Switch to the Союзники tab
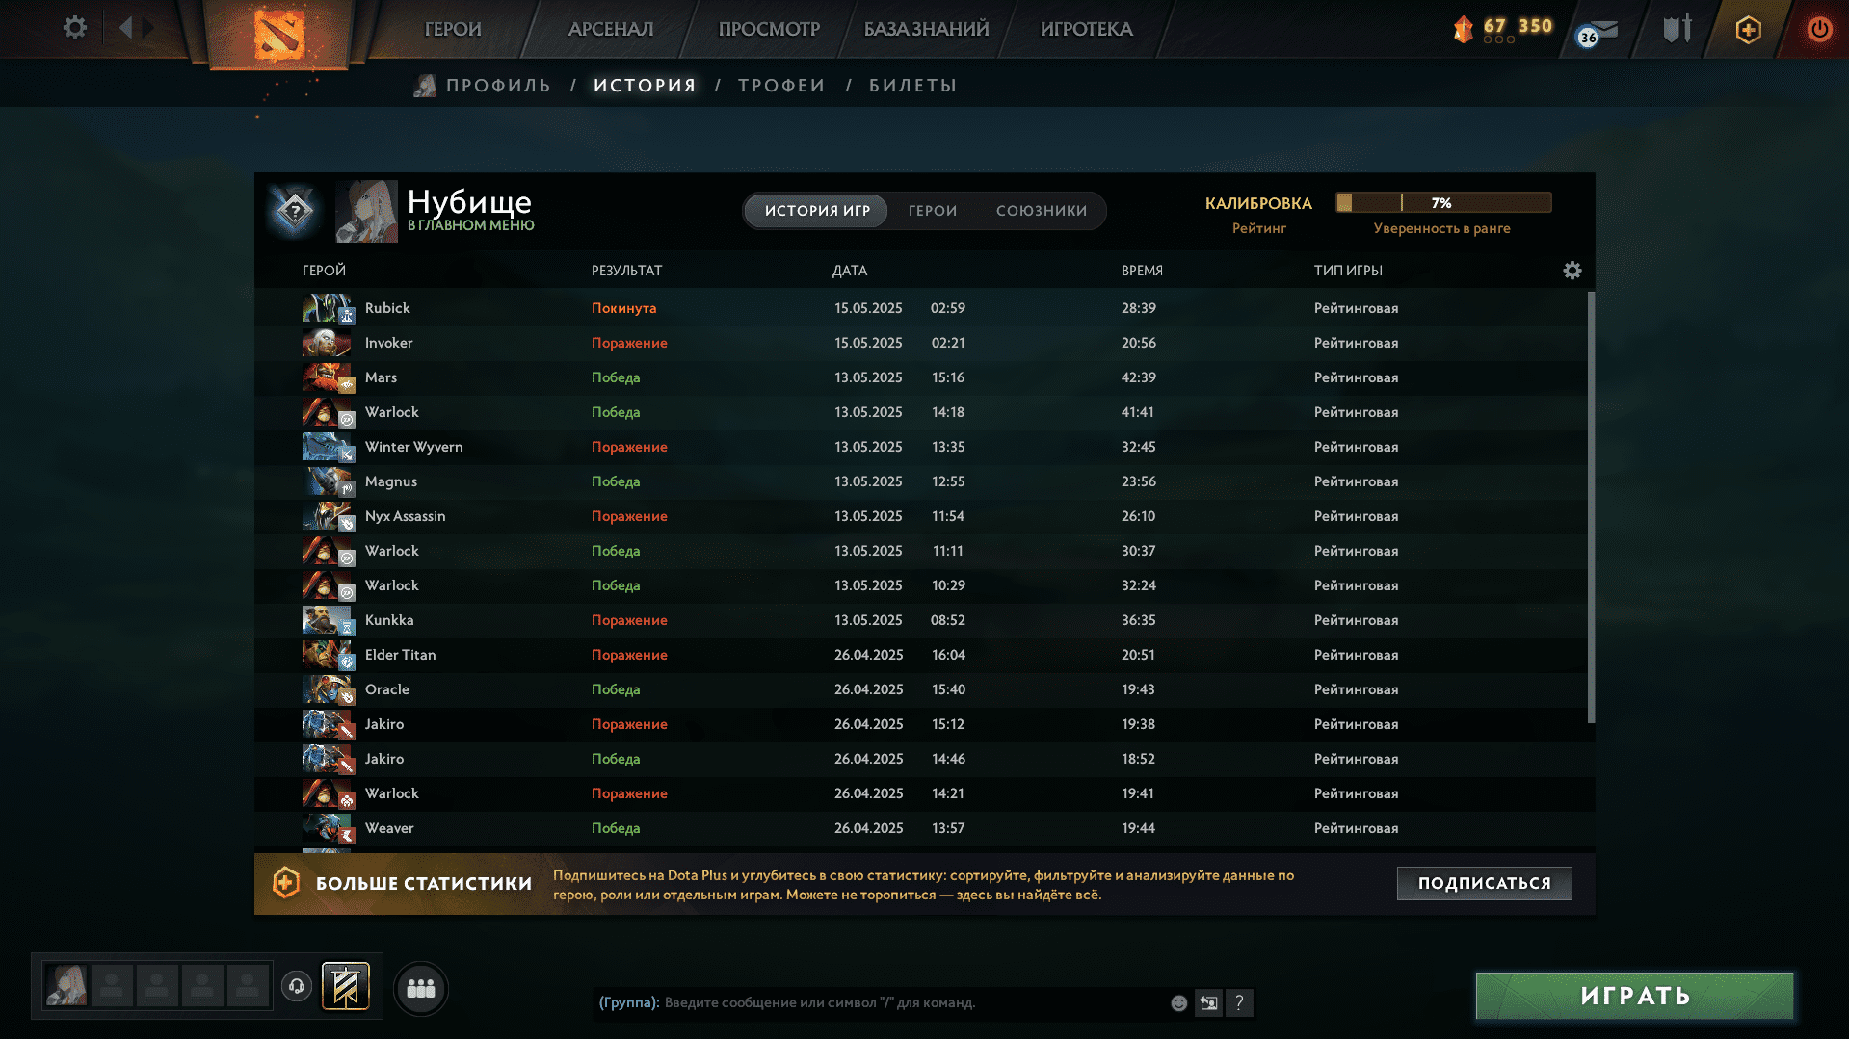Viewport: 1849px width, 1039px height. (x=1041, y=211)
